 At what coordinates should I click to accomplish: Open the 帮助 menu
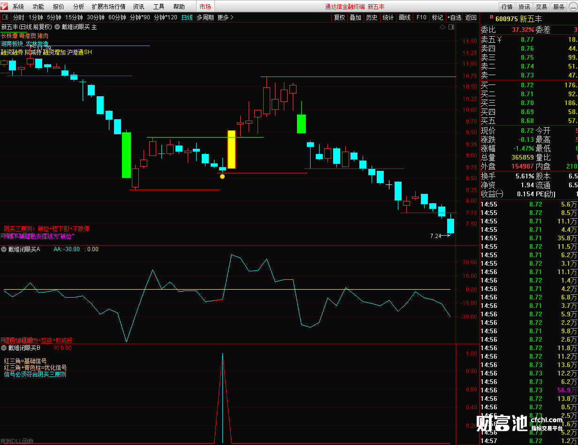(x=179, y=7)
